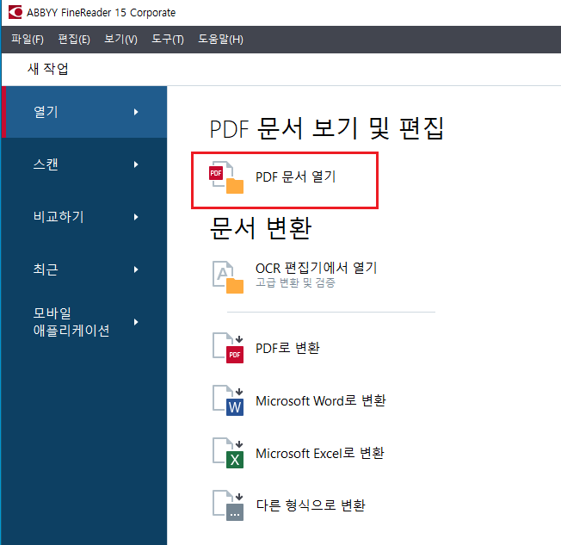Expand the 모바일 애플리케이션 sidebar arrow
The width and height of the screenshot is (561, 545).
pyautogui.click(x=136, y=322)
